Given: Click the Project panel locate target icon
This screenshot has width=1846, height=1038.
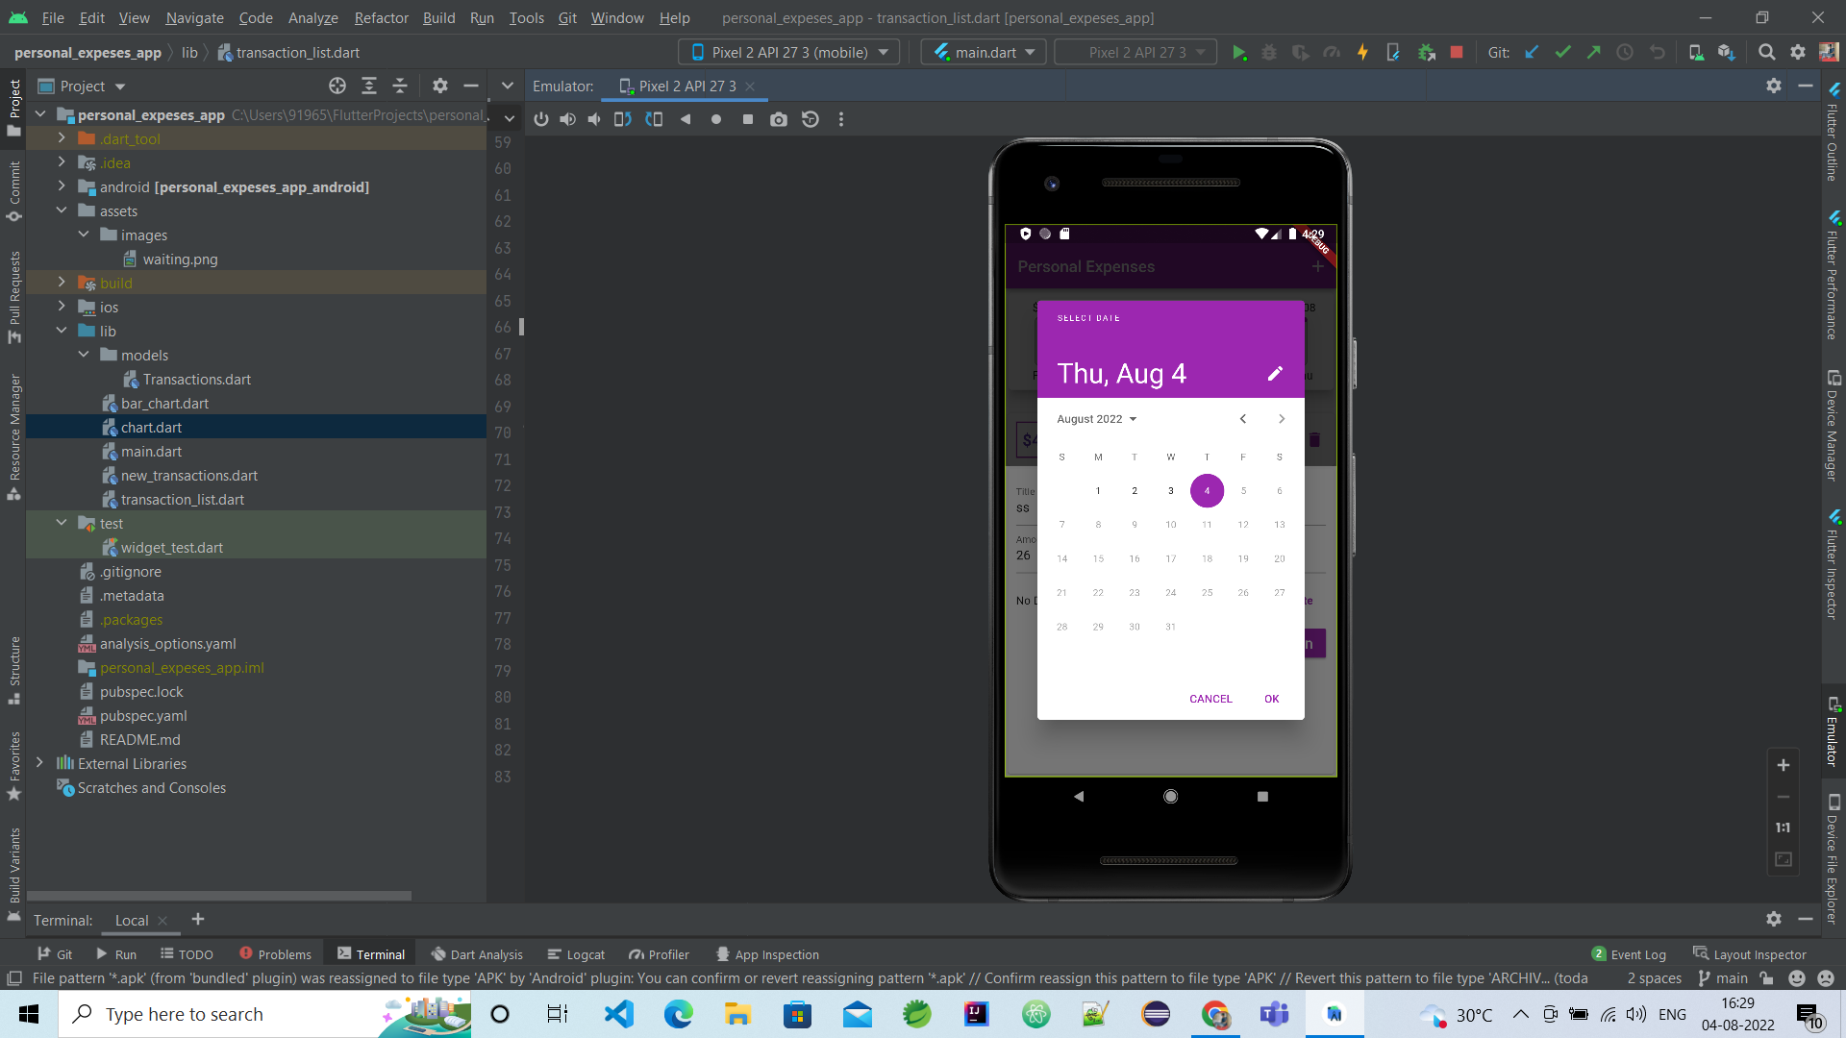Looking at the screenshot, I should pos(337,86).
